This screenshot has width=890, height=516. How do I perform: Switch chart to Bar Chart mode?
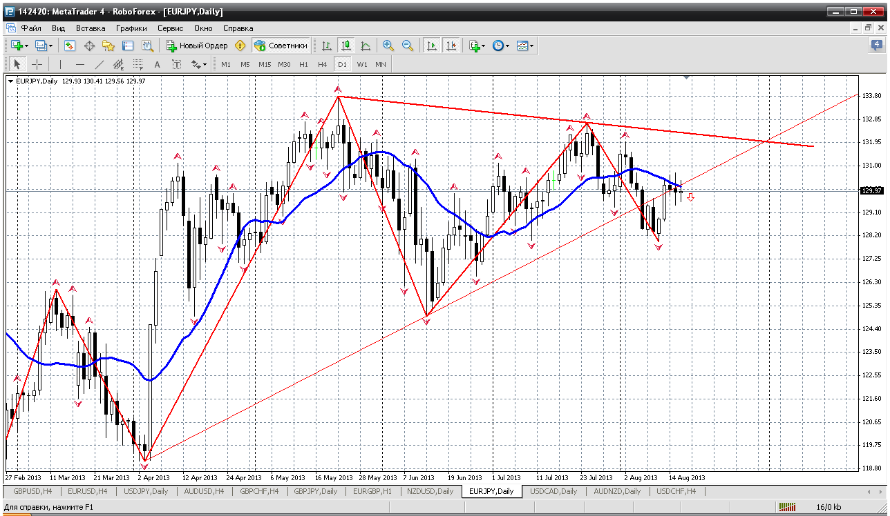tap(327, 46)
